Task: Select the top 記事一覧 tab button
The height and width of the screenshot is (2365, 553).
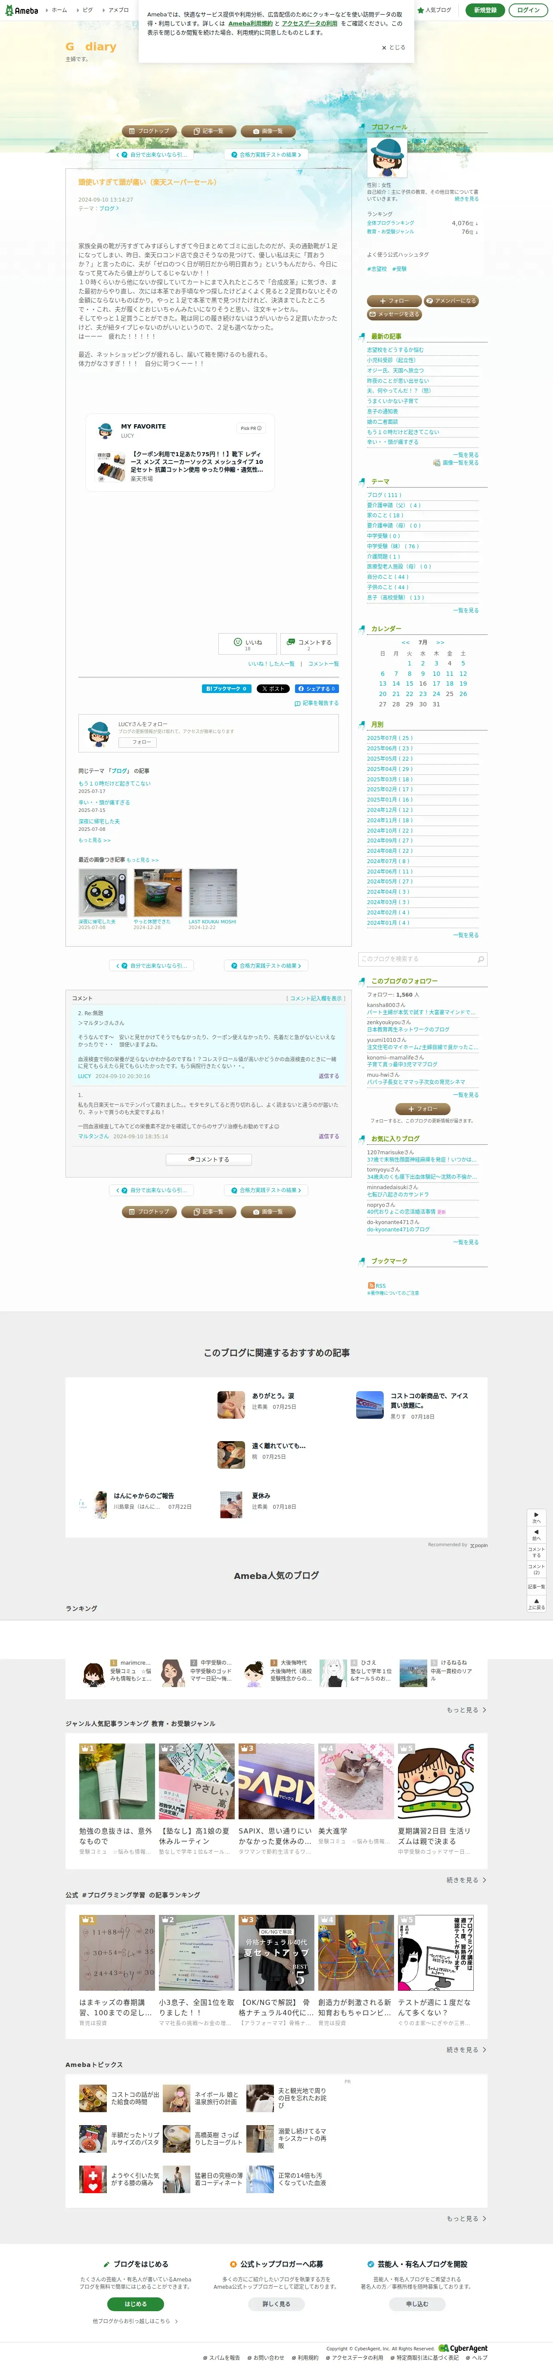Action: coord(209,131)
